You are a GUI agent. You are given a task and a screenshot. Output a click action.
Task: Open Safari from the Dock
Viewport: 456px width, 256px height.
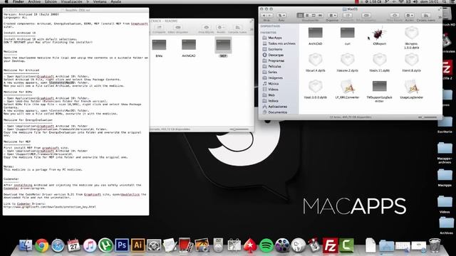(58, 245)
